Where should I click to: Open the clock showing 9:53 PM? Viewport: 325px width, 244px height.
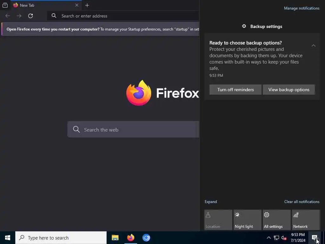298,238
